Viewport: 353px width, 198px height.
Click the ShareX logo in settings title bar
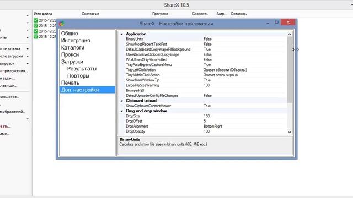[62, 23]
